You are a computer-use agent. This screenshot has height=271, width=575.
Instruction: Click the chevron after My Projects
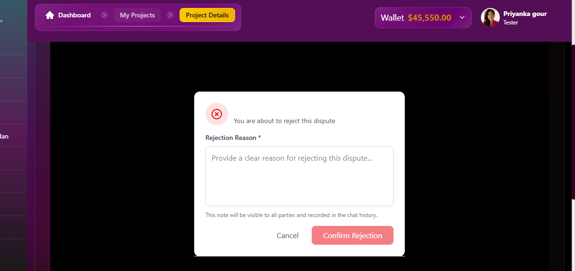(170, 15)
